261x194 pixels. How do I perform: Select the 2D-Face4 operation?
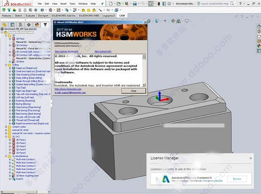[21, 150]
